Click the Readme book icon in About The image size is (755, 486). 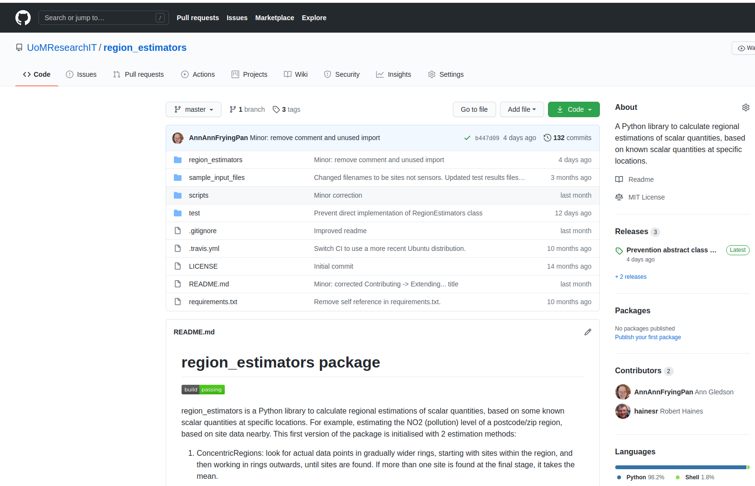tap(619, 179)
